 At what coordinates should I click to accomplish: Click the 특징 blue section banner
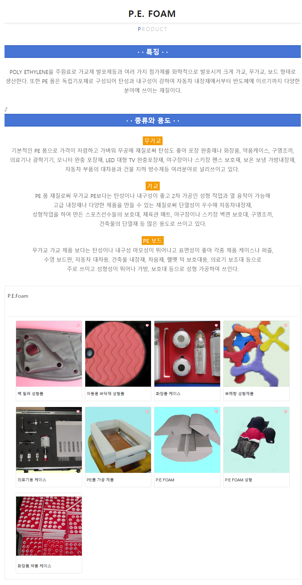point(153,52)
